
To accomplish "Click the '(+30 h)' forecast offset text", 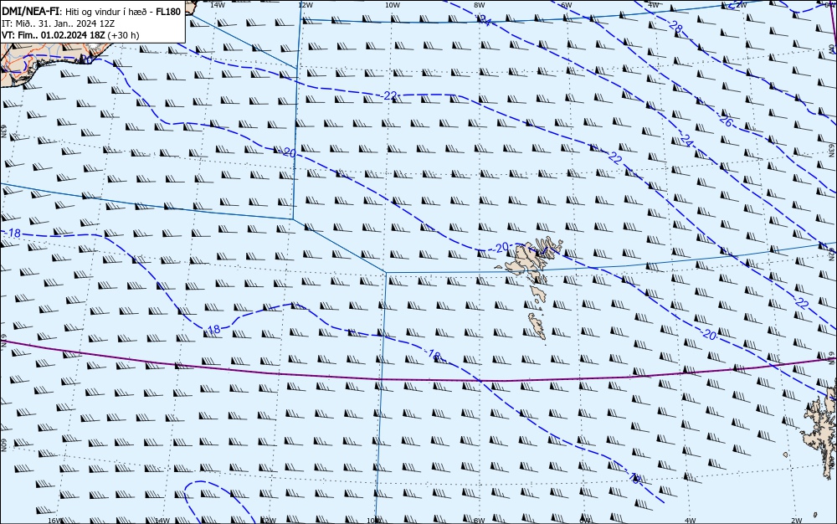I will [x=123, y=35].
